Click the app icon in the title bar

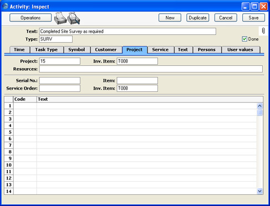pos(5,6)
